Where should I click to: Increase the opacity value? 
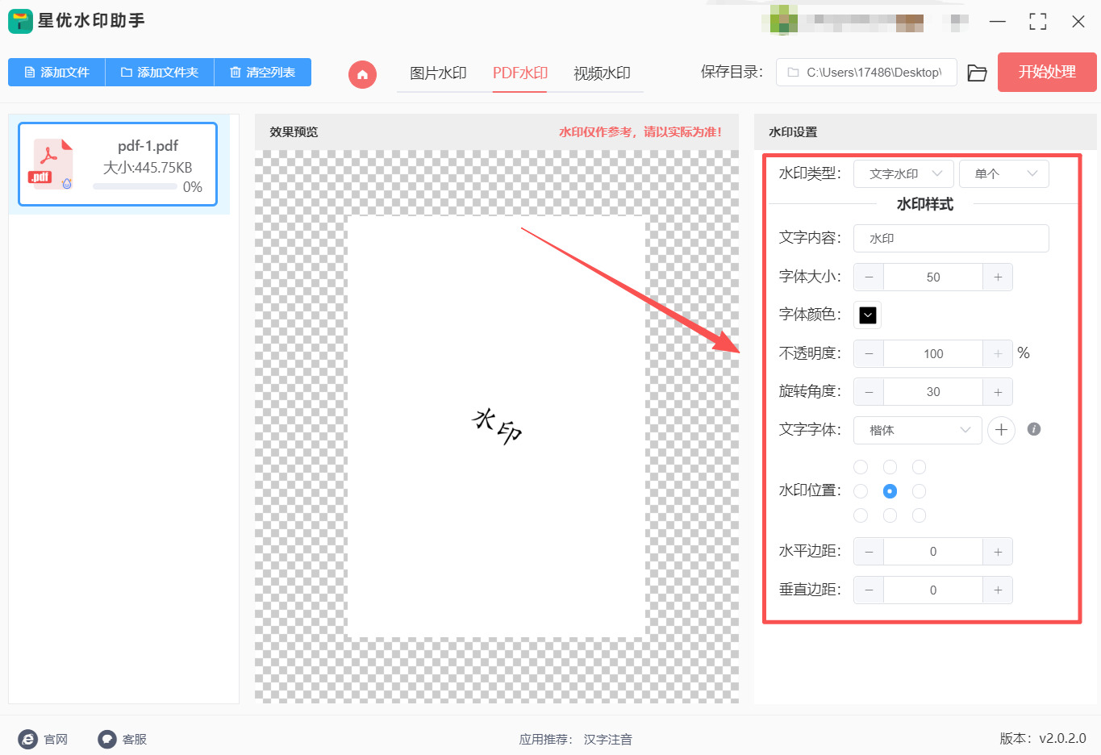(998, 353)
